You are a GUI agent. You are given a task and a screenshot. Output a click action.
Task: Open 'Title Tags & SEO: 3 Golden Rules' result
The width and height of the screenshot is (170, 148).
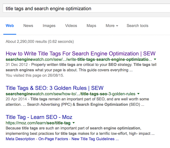(54, 88)
